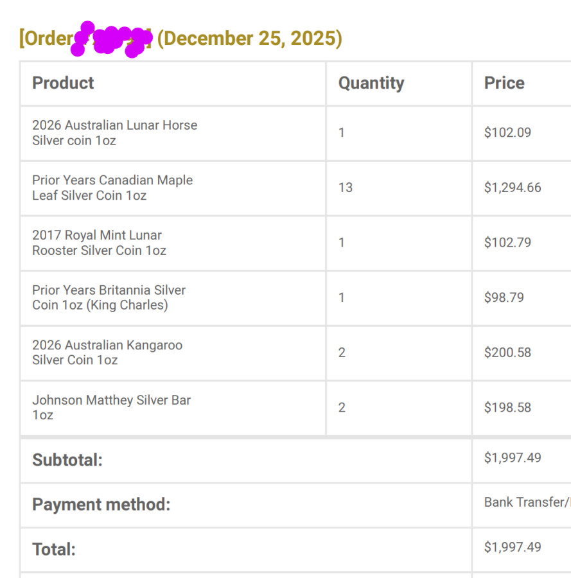Screen dimensions: 571x578
Task: Click the Johnson Matthey Silver Bar item
Action: click(111, 407)
